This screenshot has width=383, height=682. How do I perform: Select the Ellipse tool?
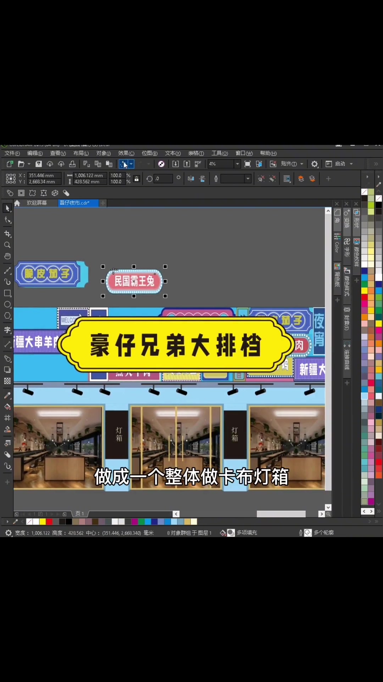click(7, 304)
